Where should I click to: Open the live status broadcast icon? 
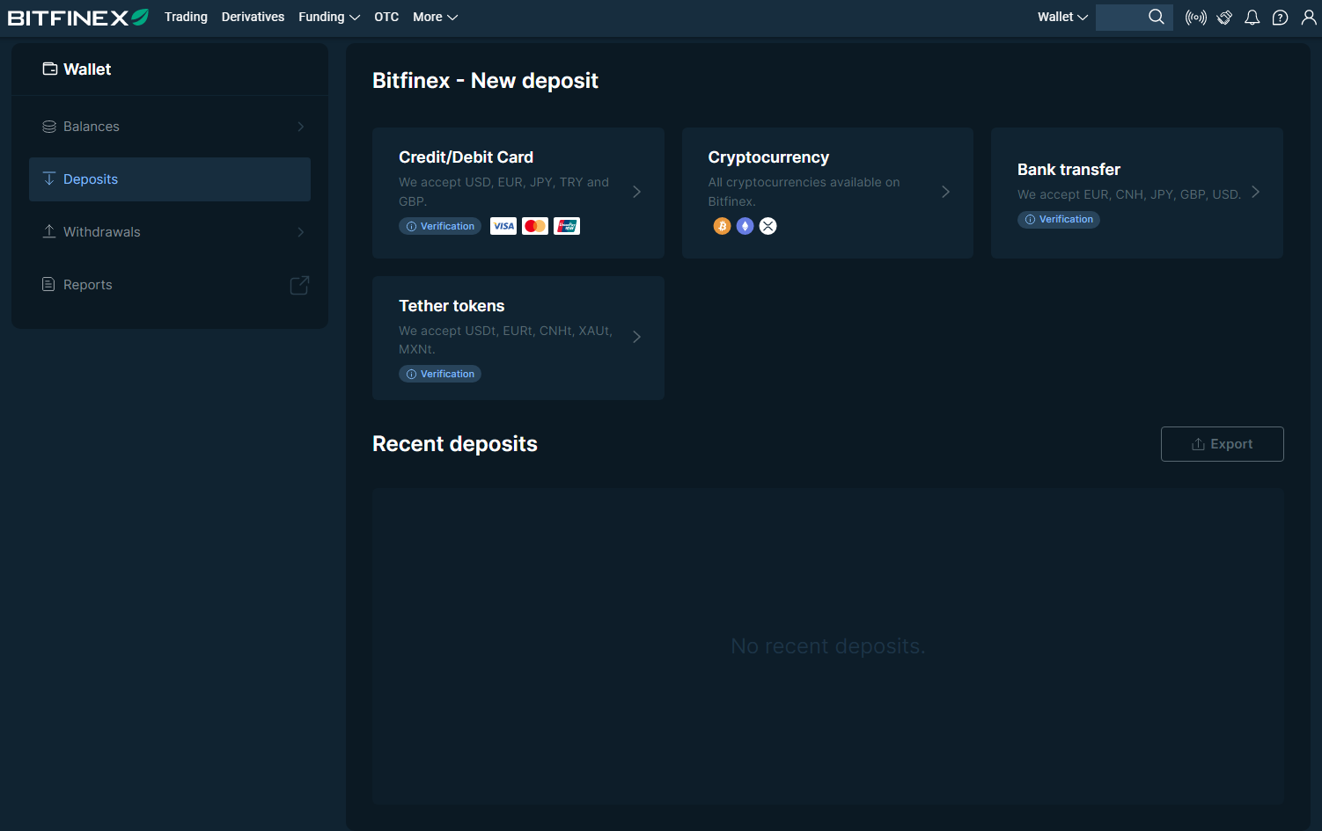click(x=1196, y=18)
